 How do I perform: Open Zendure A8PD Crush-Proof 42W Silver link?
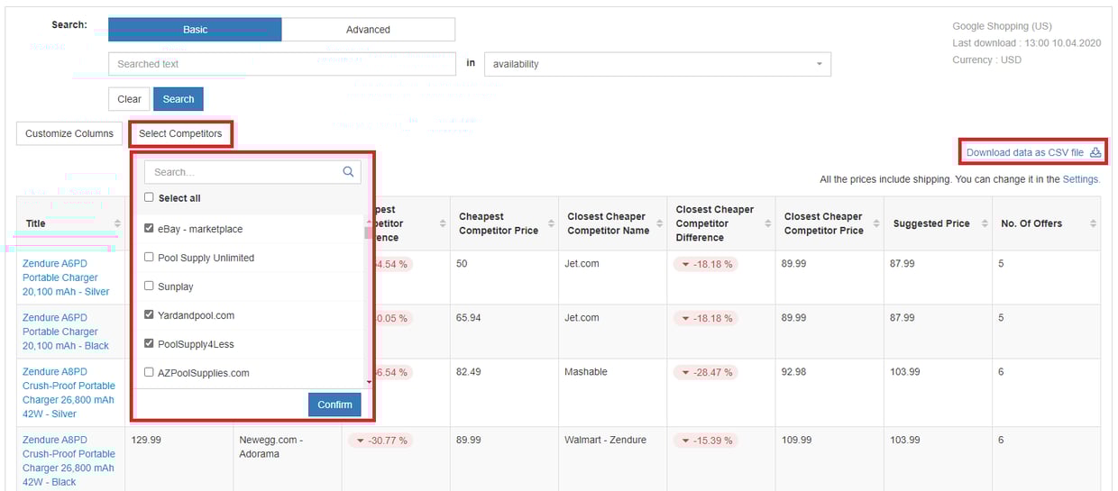[69, 393]
